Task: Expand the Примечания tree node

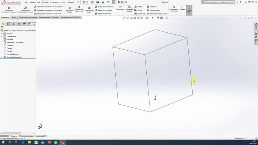Action: (2, 37)
